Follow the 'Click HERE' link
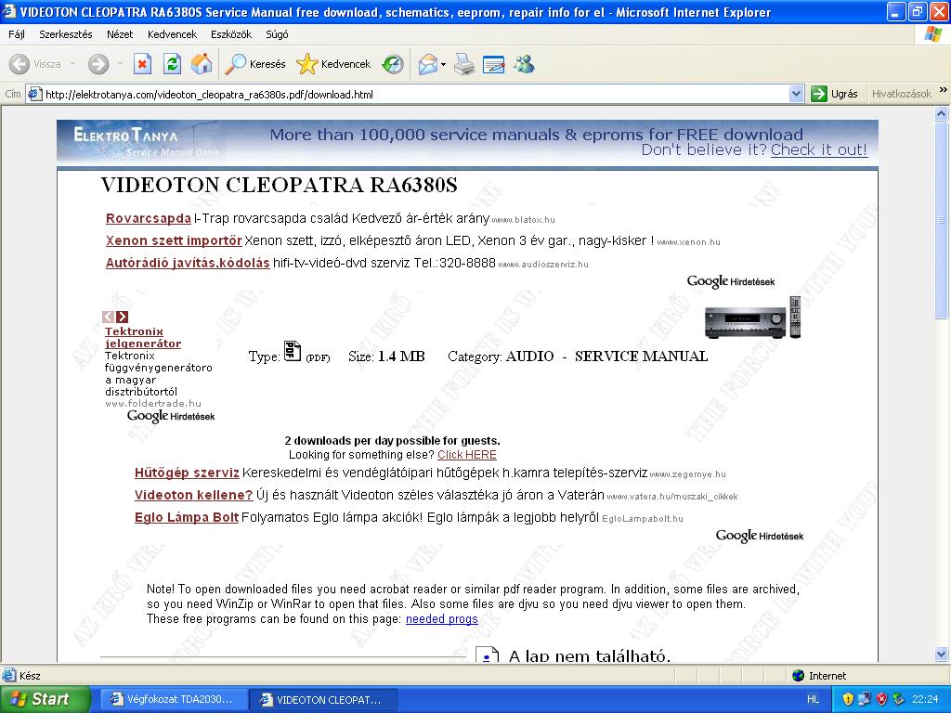This screenshot has height=713, width=951. click(x=467, y=455)
